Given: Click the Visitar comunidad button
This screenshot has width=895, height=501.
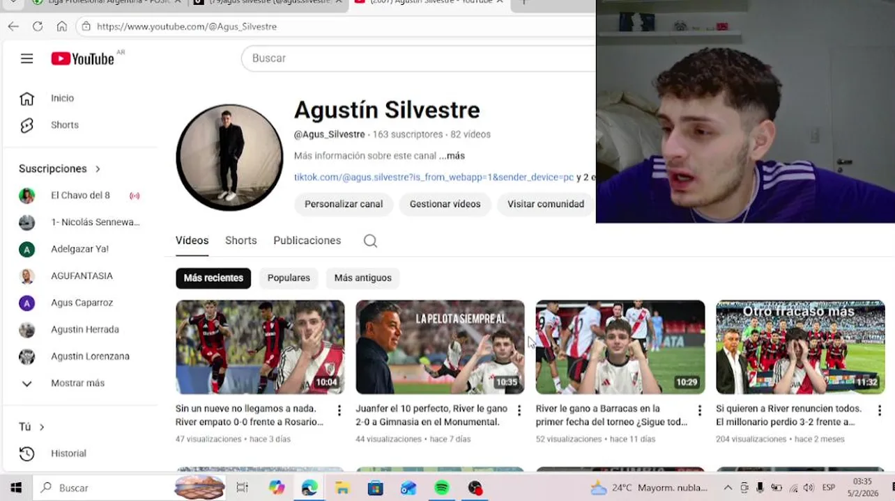Looking at the screenshot, I should [546, 205].
